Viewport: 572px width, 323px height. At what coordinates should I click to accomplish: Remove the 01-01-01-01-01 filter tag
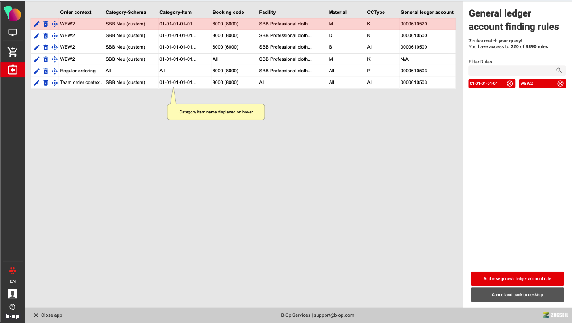click(509, 84)
